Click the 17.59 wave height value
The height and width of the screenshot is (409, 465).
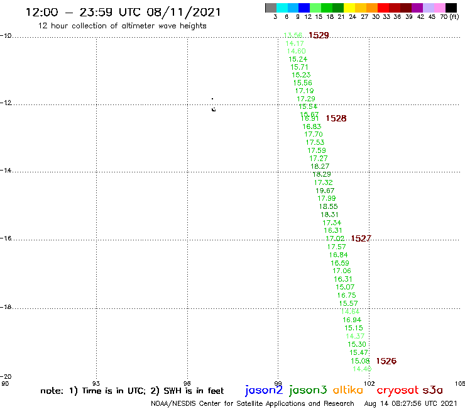317,150
